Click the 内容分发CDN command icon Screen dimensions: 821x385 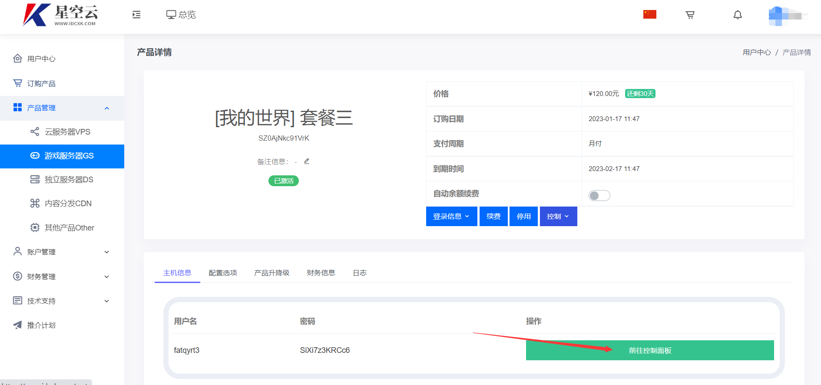[x=35, y=203]
